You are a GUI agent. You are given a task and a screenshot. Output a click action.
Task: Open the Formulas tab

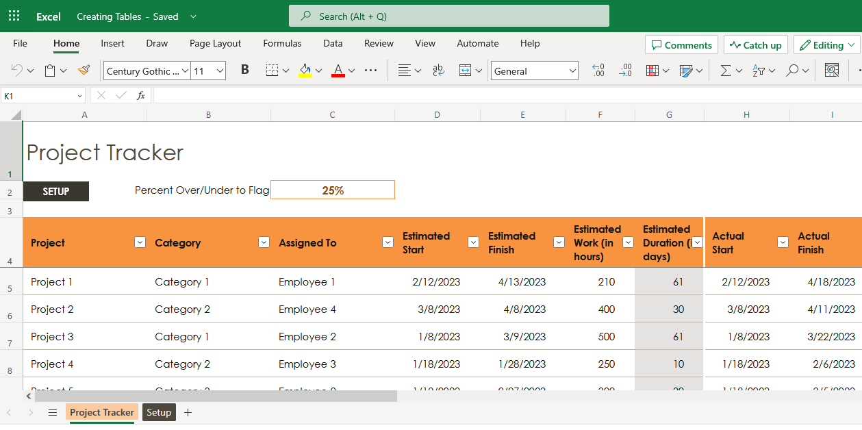tap(282, 43)
